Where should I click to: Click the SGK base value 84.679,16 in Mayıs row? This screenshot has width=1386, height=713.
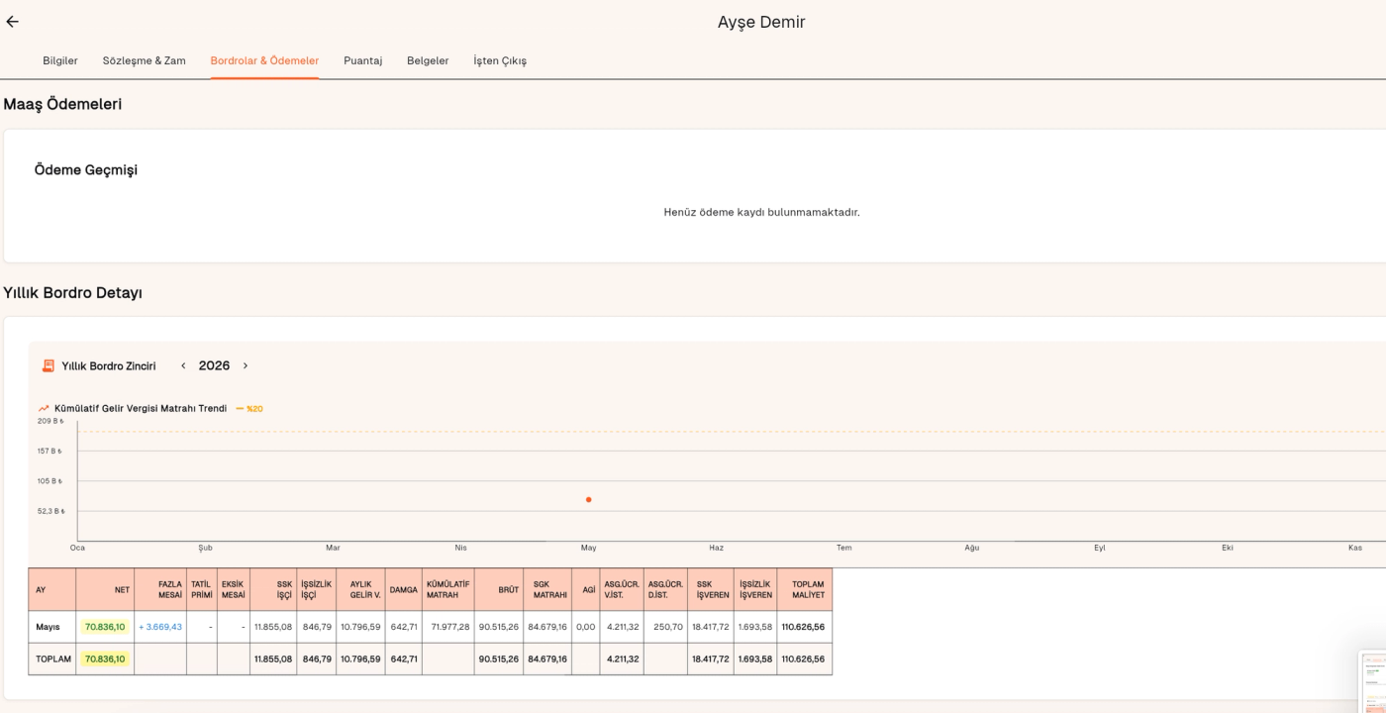[547, 627]
